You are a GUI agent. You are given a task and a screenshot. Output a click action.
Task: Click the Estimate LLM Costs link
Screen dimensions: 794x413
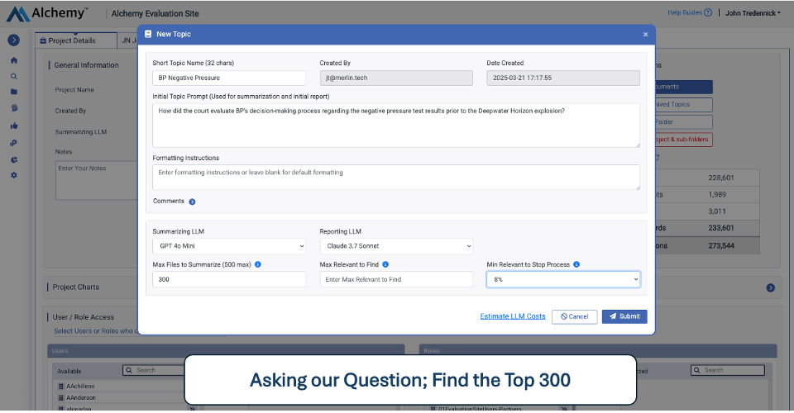tap(513, 316)
